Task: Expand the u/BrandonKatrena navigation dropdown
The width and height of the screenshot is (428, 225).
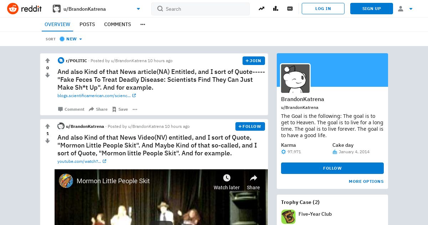Action: (138, 9)
